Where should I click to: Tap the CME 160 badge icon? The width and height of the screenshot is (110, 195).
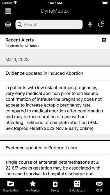click(x=99, y=184)
